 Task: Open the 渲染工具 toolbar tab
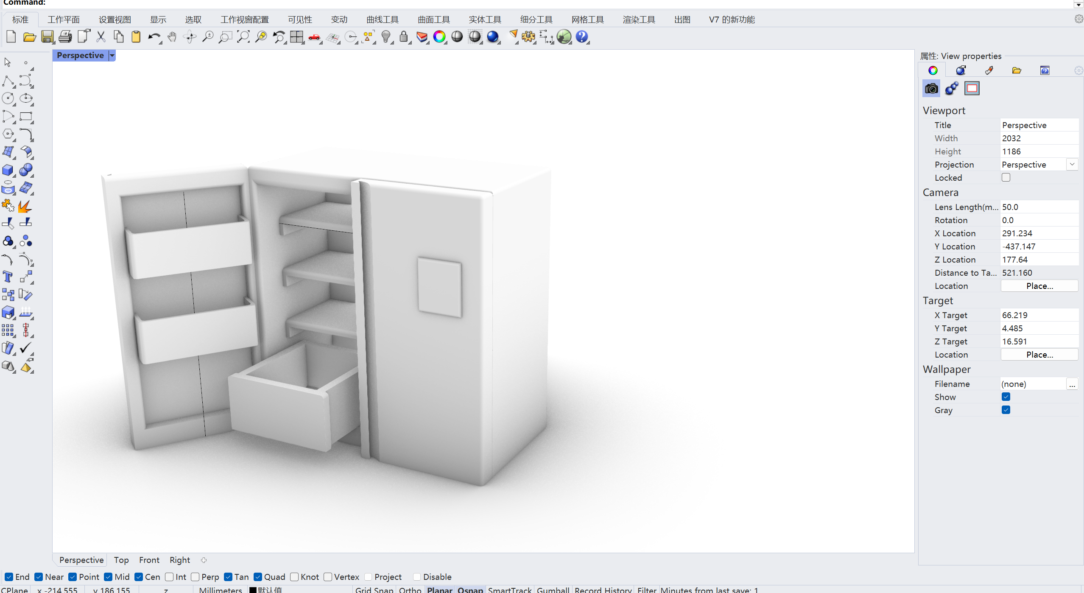tap(639, 20)
